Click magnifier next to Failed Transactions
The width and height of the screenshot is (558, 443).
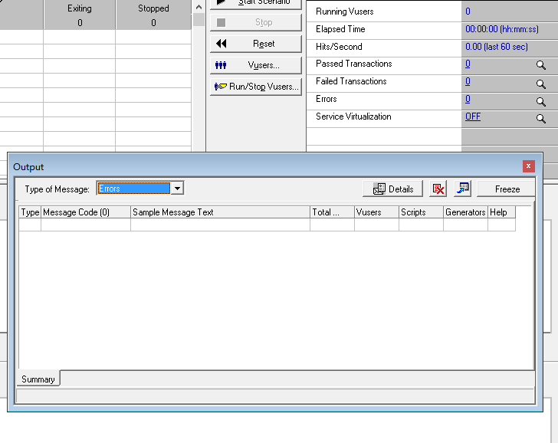(540, 84)
